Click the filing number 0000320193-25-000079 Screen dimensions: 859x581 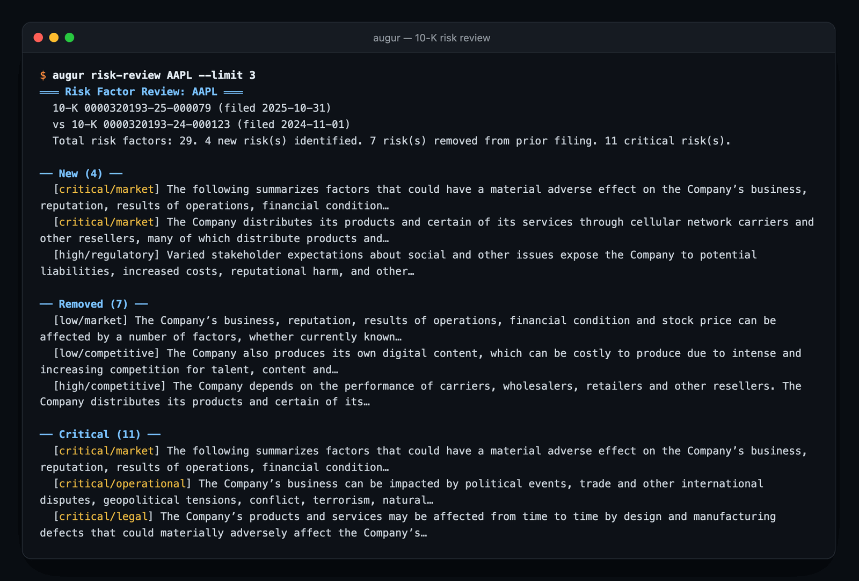148,108
